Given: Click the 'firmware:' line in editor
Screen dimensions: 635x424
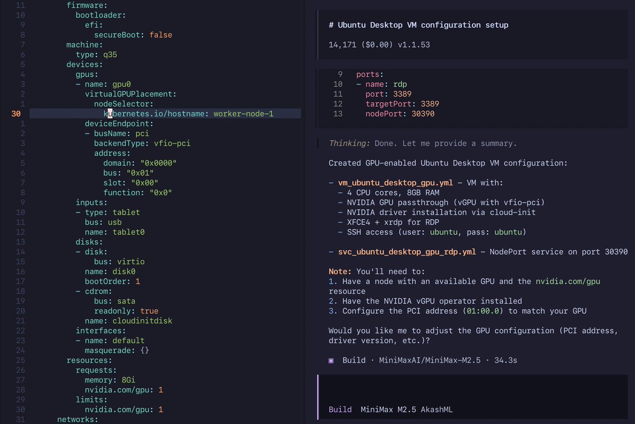Looking at the screenshot, I should tap(87, 5).
